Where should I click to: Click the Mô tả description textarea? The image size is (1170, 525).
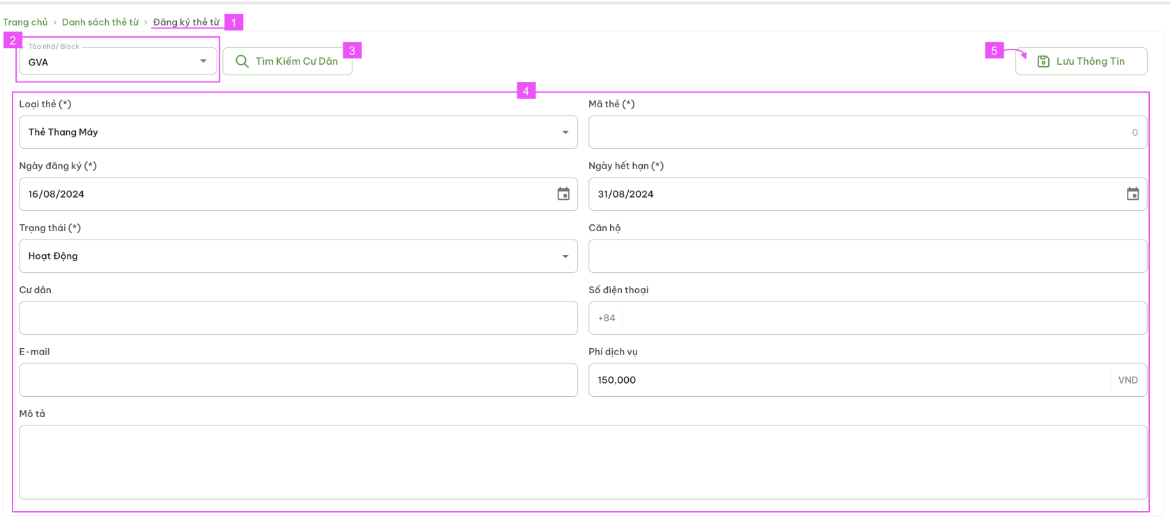pos(583,462)
